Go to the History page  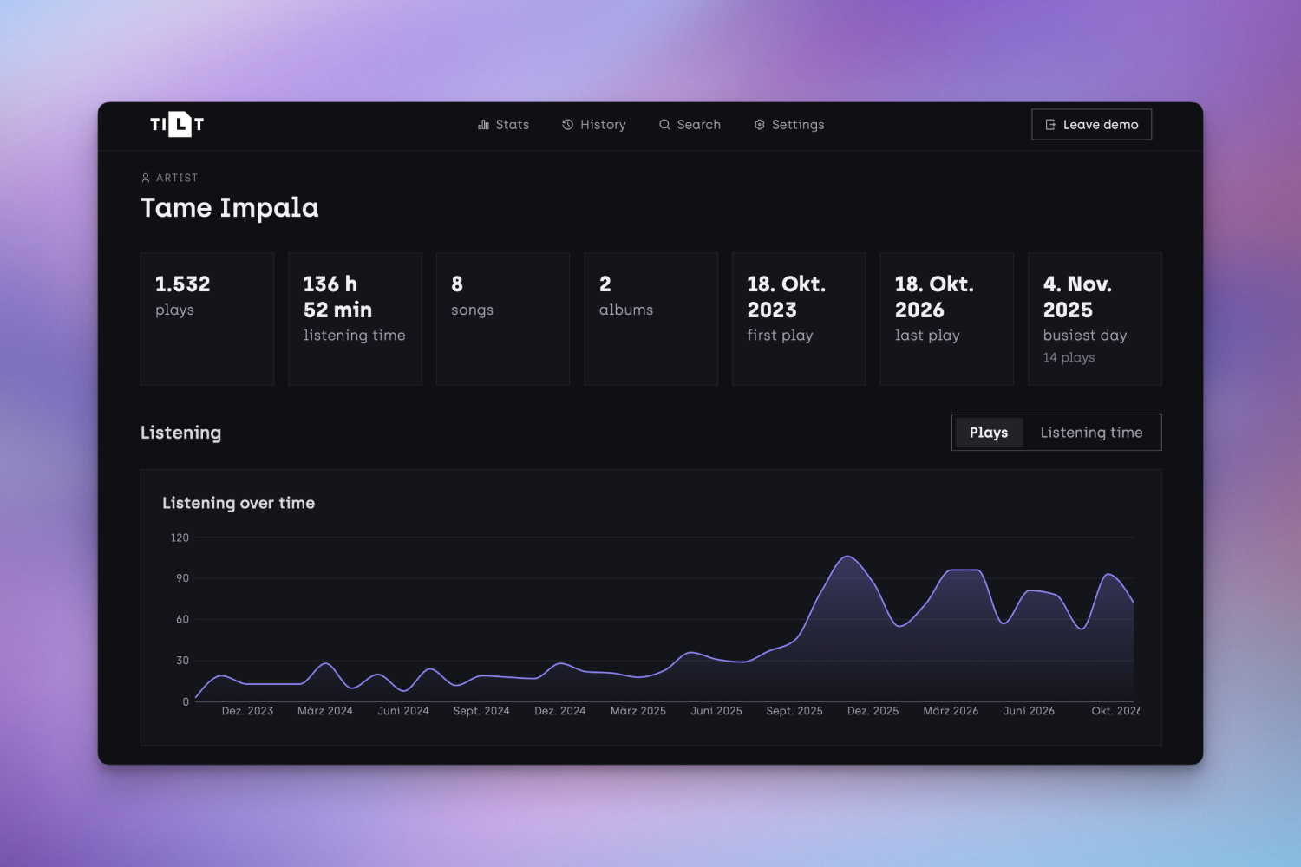coord(594,125)
